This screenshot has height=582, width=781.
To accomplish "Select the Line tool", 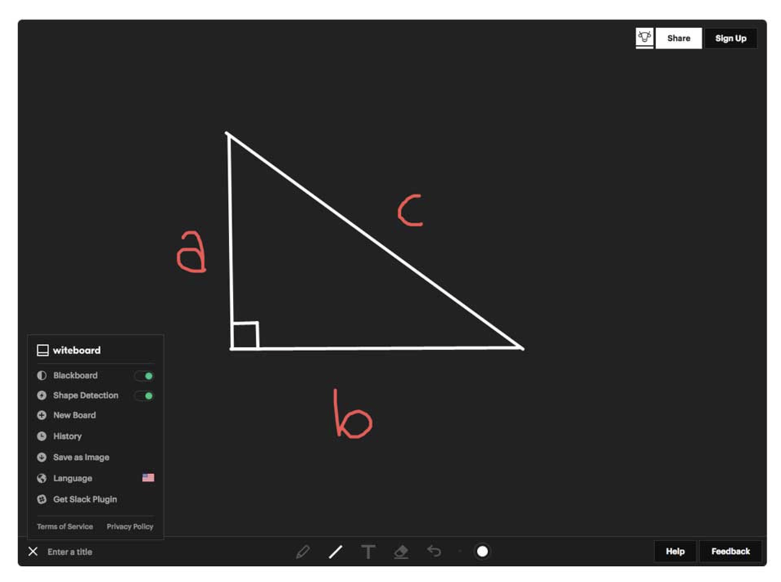I will (x=336, y=551).
